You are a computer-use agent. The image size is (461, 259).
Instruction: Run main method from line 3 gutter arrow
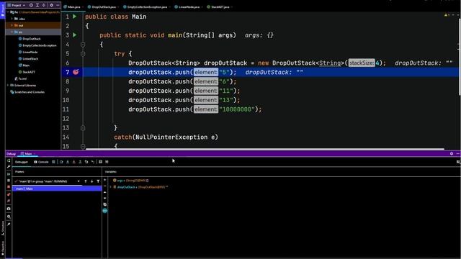pyautogui.click(x=75, y=35)
